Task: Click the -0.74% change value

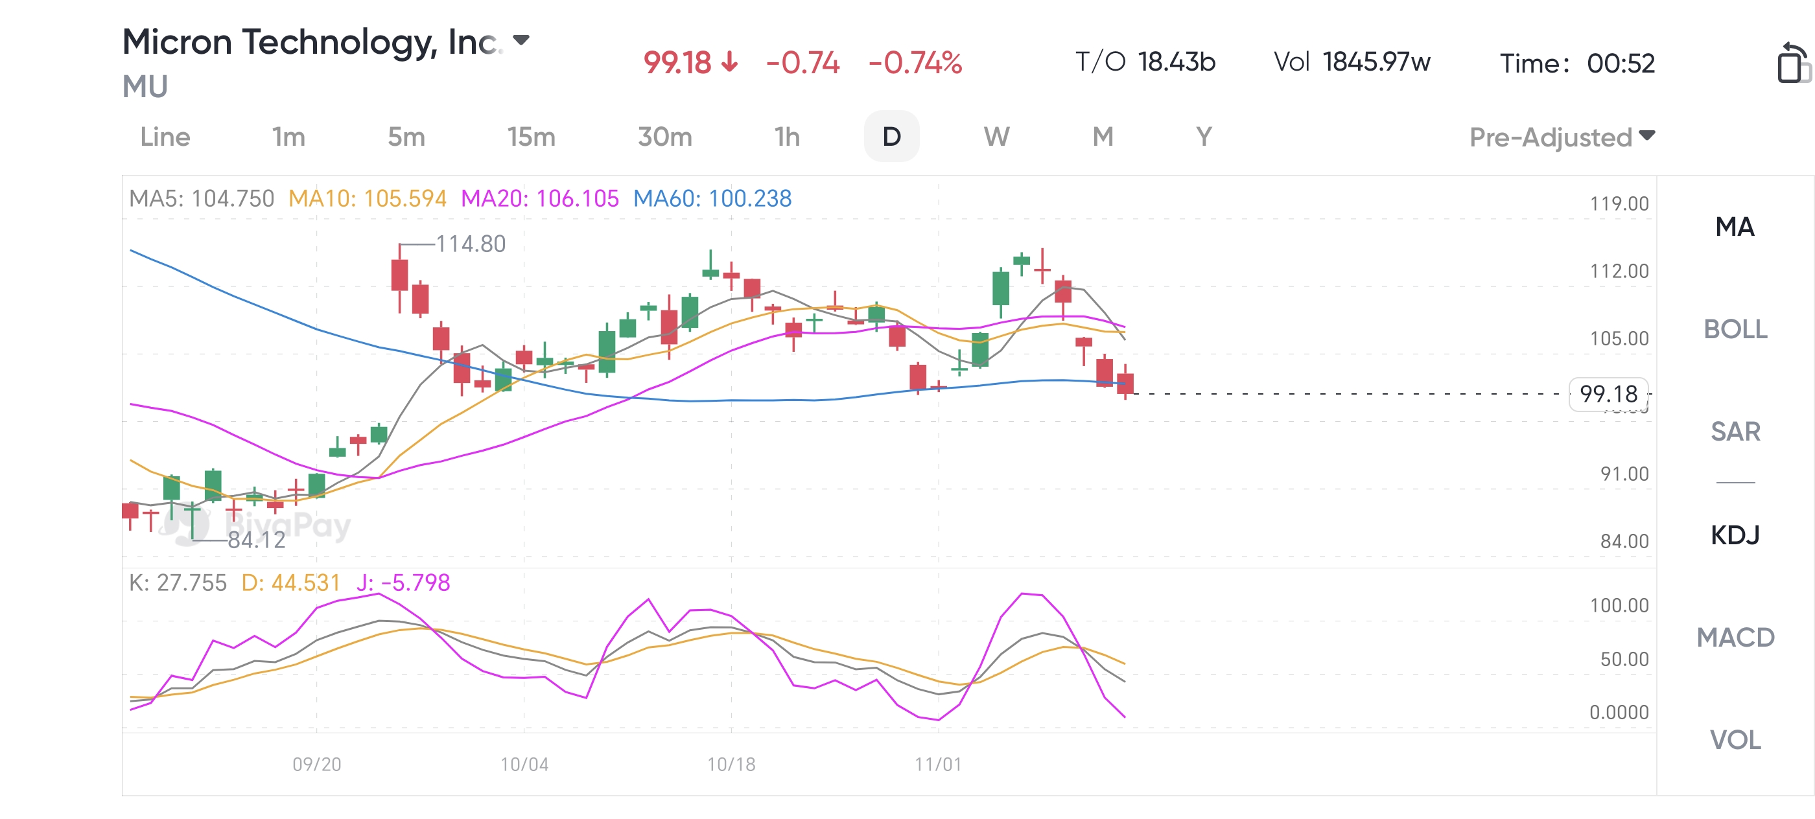Action: [915, 63]
